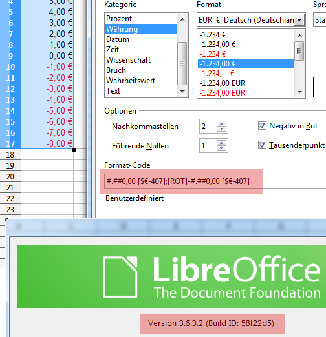The image size is (326, 337).
Task: Click the Nachkommastellen value field
Action: [x=208, y=127]
